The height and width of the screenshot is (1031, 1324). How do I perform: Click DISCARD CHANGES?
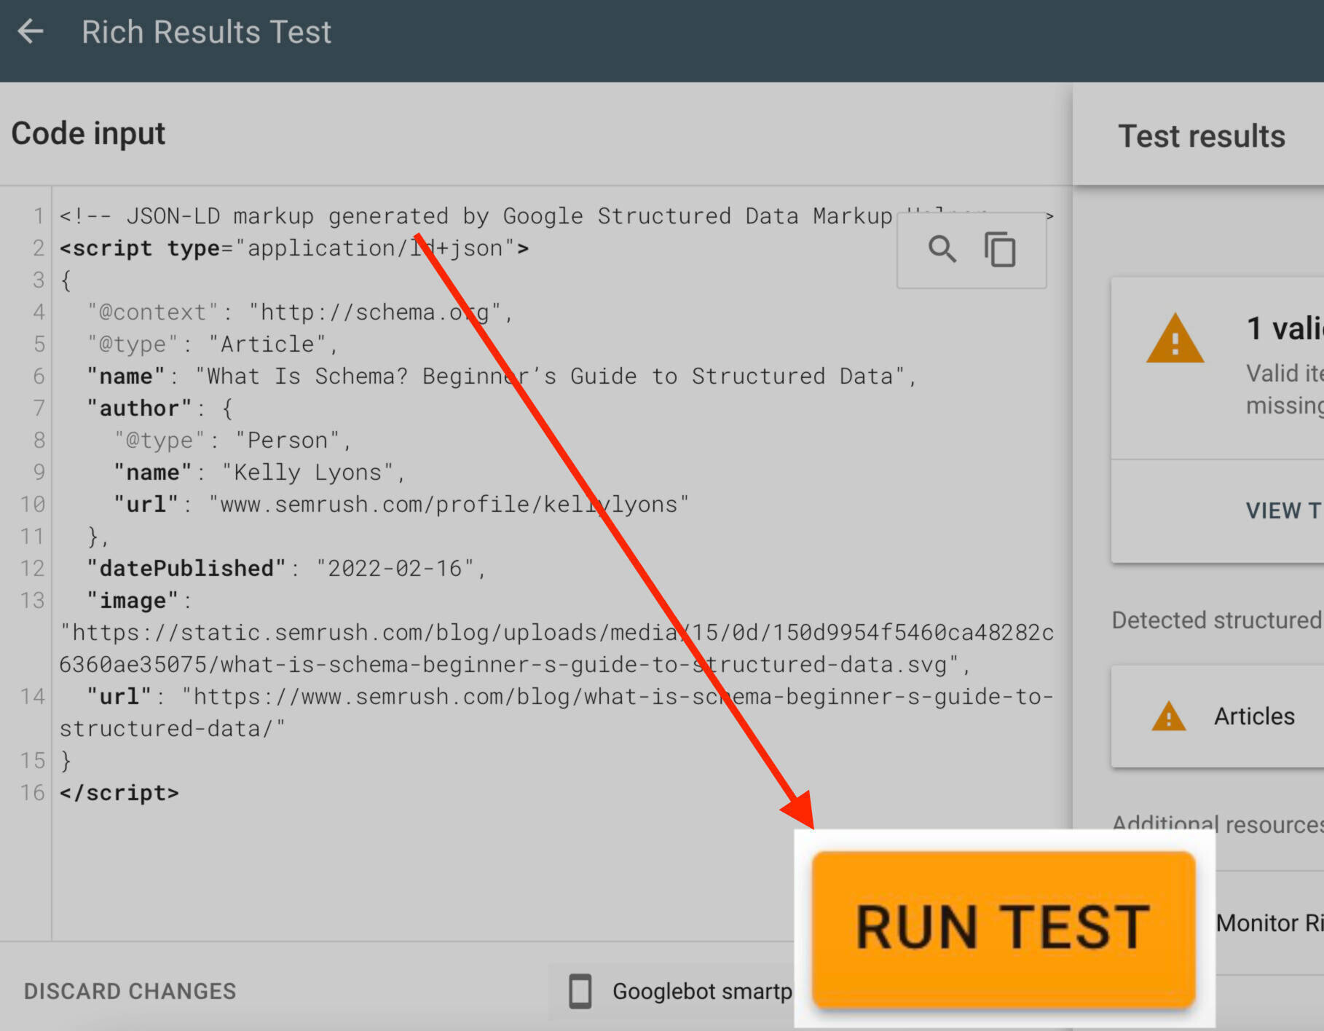[130, 990]
